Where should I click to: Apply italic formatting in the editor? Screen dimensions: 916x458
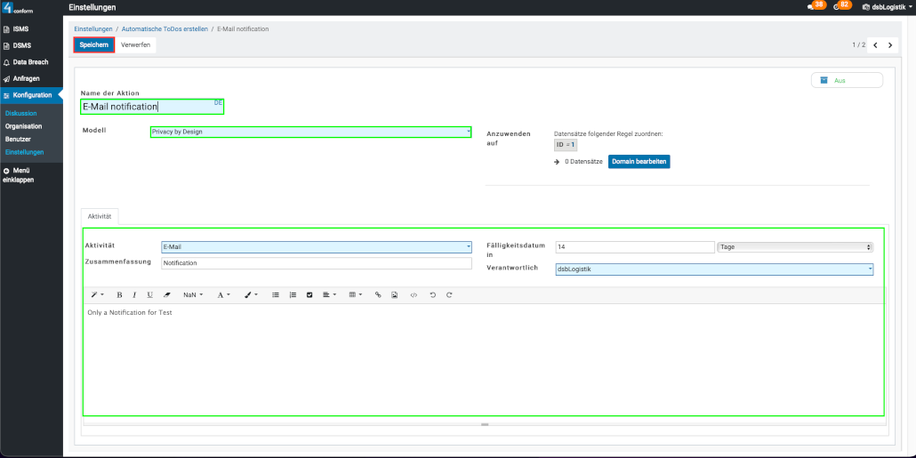click(x=134, y=294)
